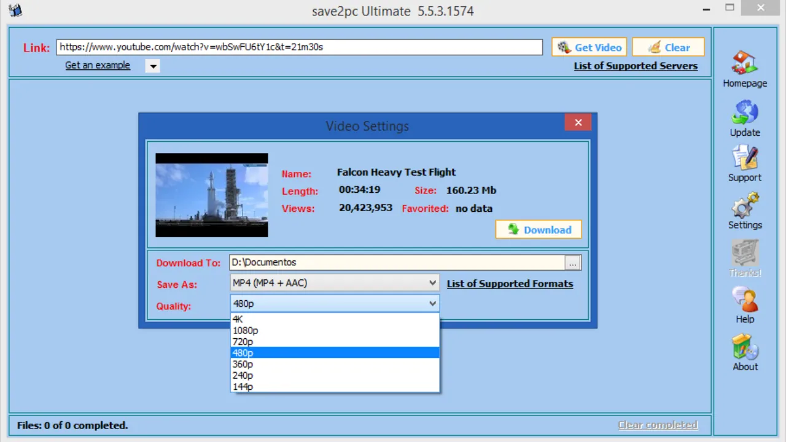Click the video name Falcon Heavy Test Flight
Image resolution: width=786 pixels, height=442 pixels.
point(396,173)
